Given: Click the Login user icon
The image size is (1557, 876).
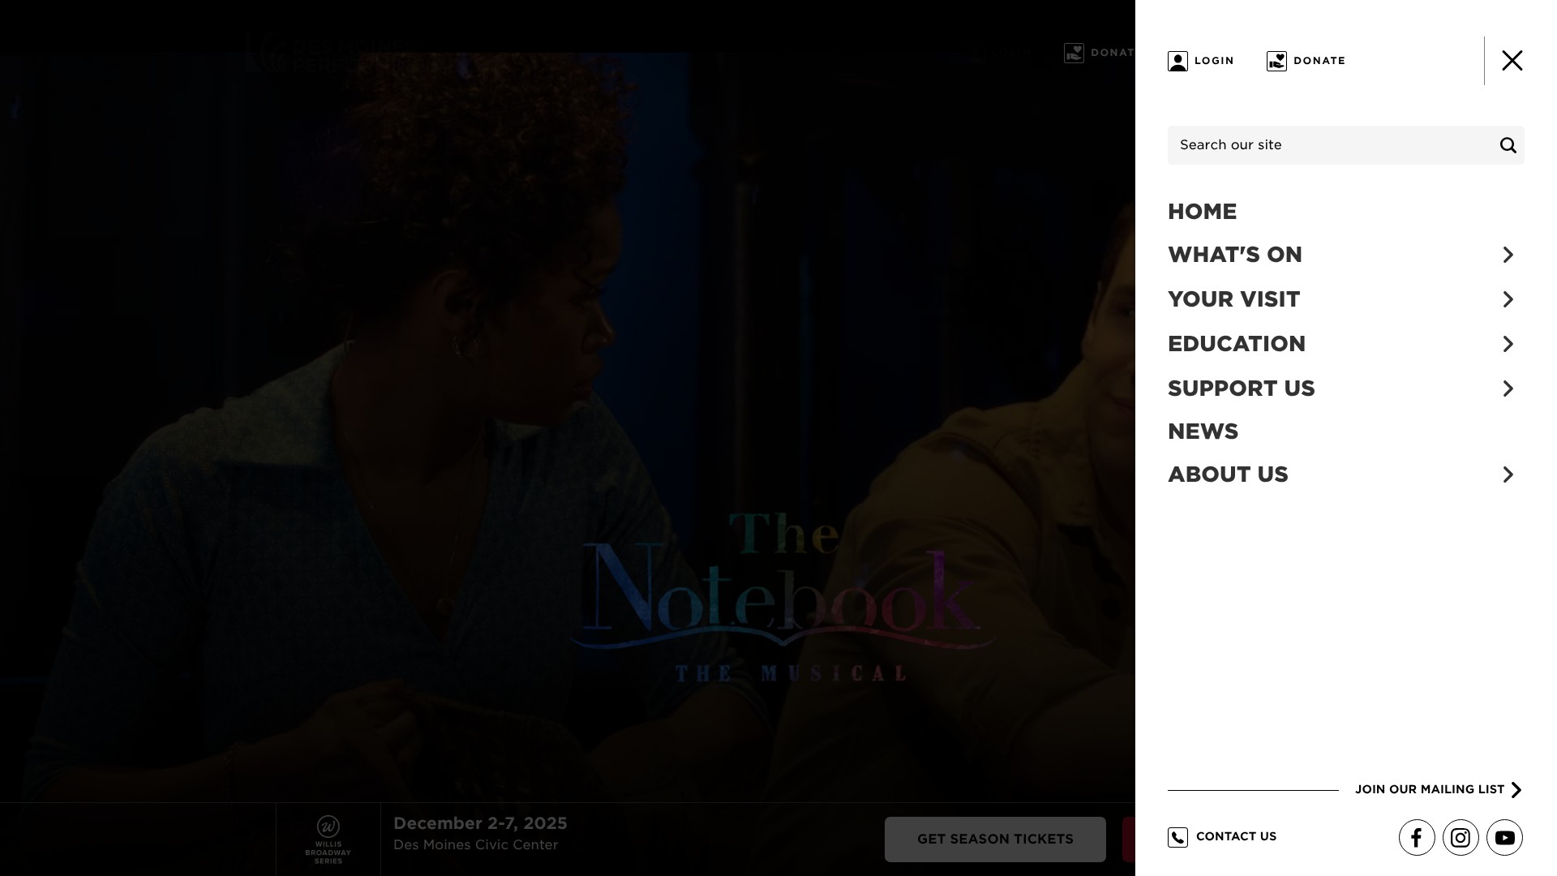Looking at the screenshot, I should (1177, 61).
